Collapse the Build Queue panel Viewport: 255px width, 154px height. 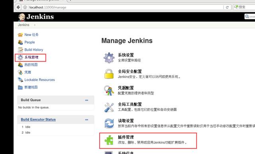[x=86, y=100]
